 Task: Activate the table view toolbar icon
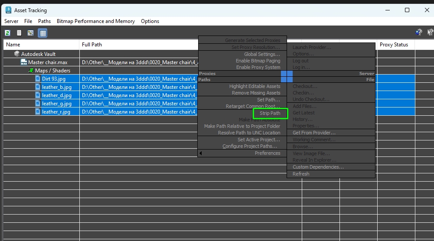click(x=42, y=33)
